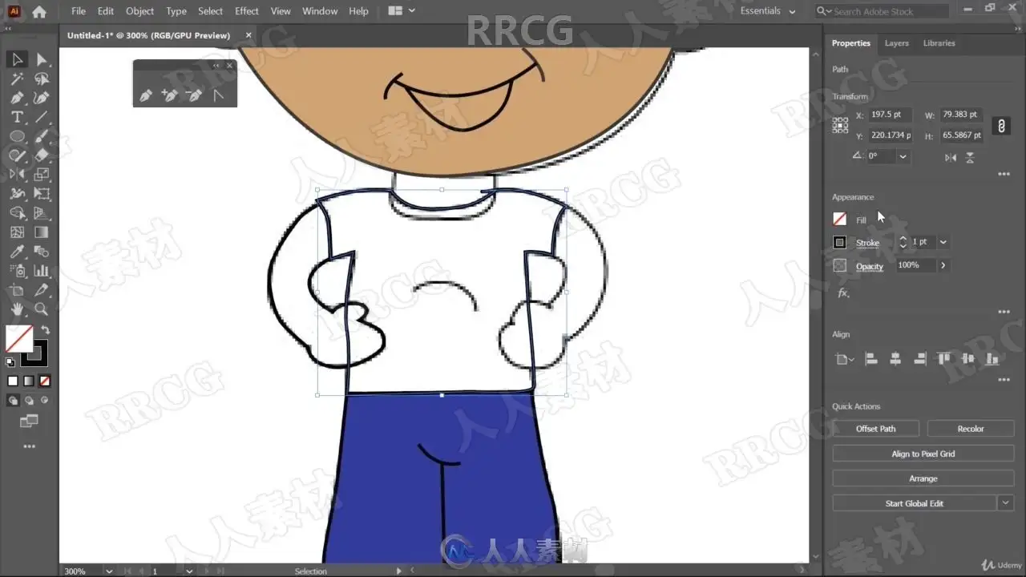Click the Arrange button
Image resolution: width=1026 pixels, height=577 pixels.
pyautogui.click(x=923, y=478)
